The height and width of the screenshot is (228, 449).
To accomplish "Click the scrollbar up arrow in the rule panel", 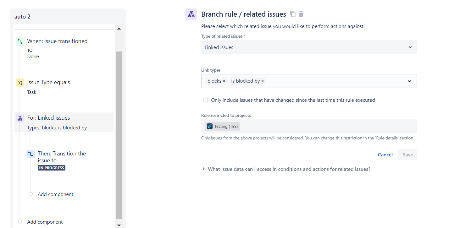I will pos(119,28).
